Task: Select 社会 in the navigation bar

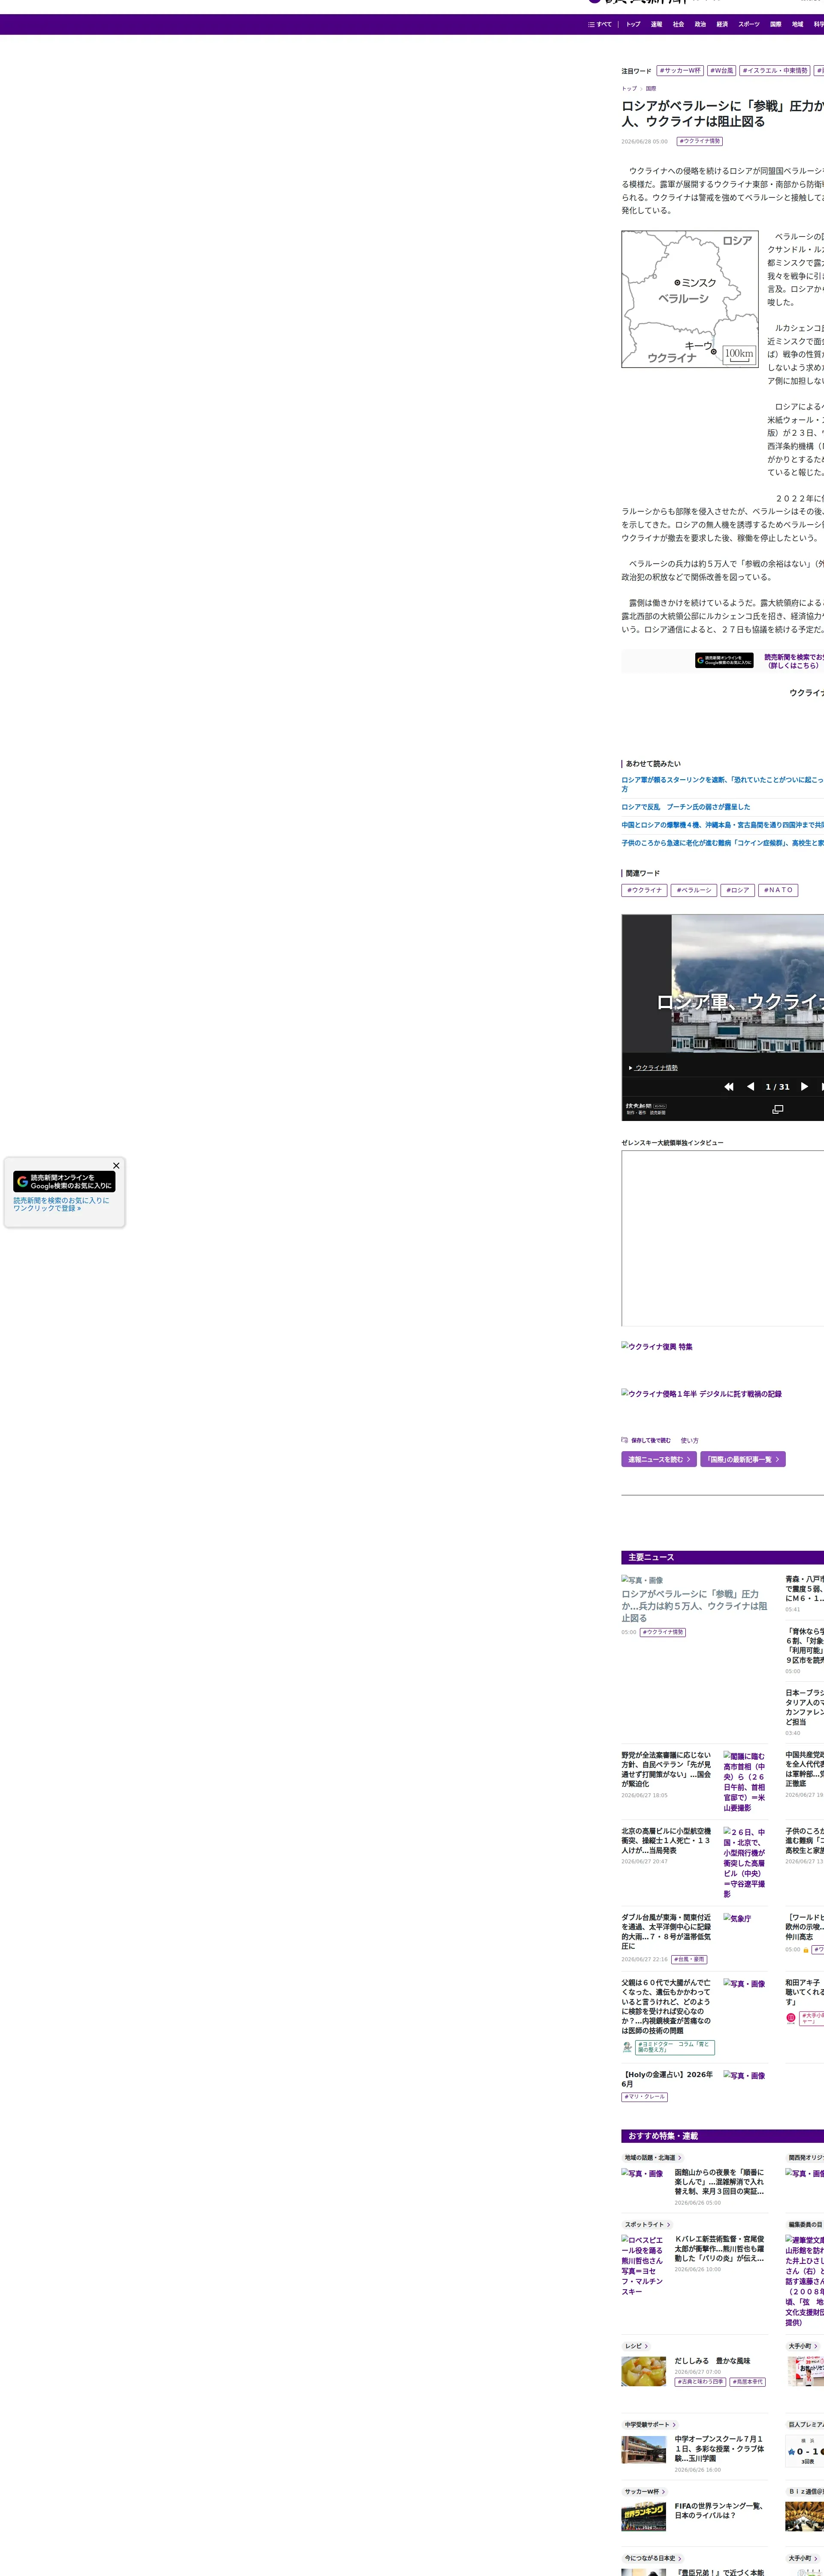Action: click(x=678, y=24)
